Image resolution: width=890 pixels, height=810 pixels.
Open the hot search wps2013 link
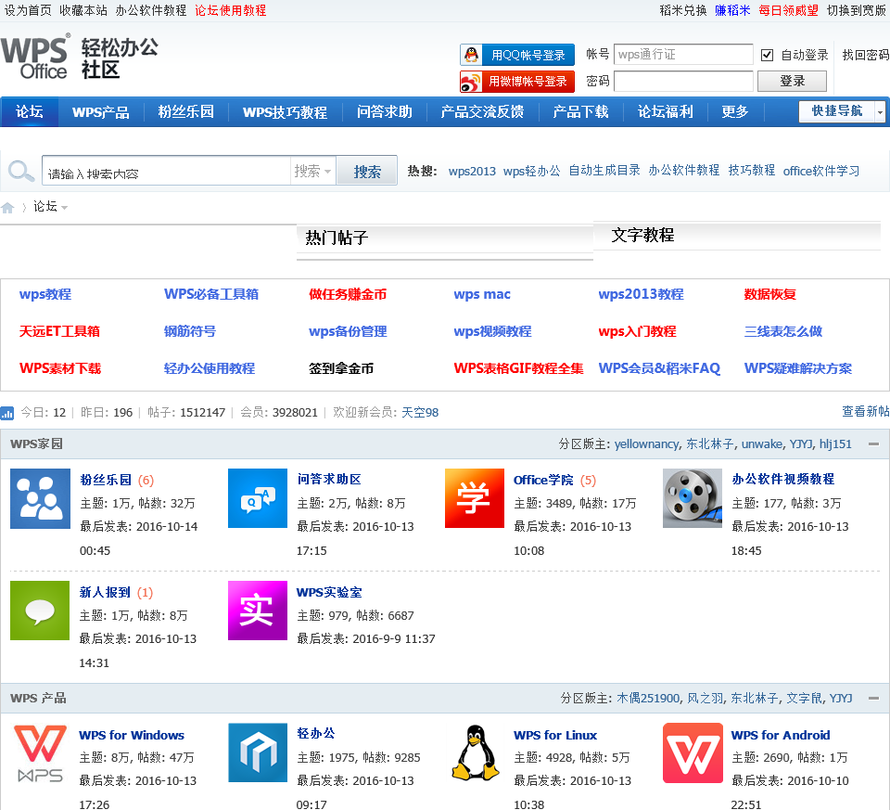(x=472, y=171)
